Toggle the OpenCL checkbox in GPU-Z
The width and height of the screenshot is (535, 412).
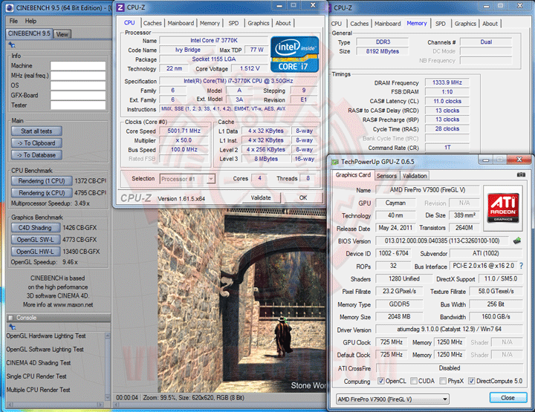pyautogui.click(x=380, y=381)
